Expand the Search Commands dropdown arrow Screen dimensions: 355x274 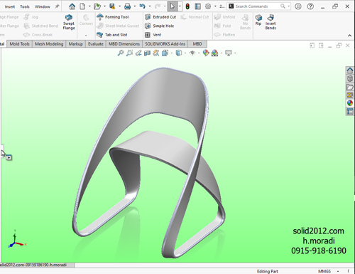289,6
